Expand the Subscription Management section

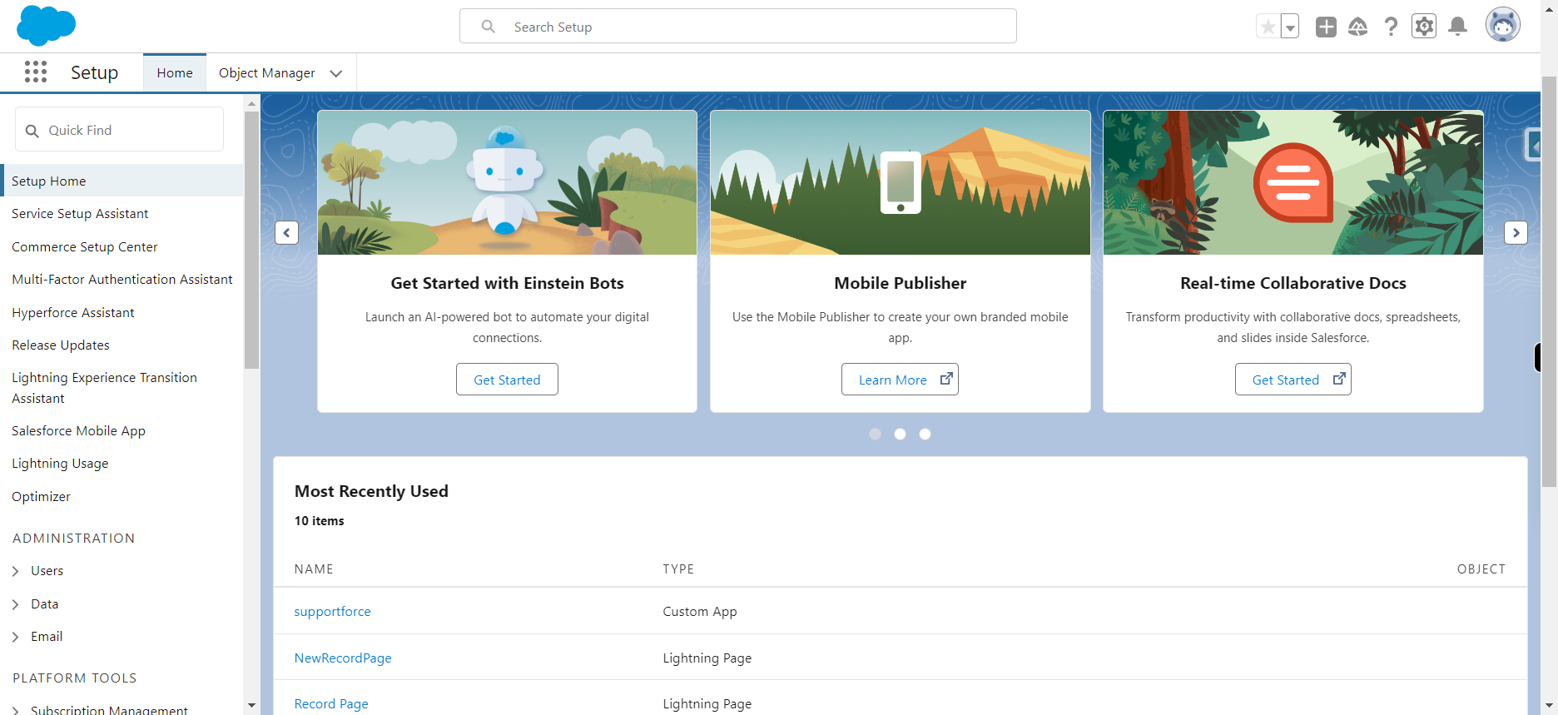(15, 709)
